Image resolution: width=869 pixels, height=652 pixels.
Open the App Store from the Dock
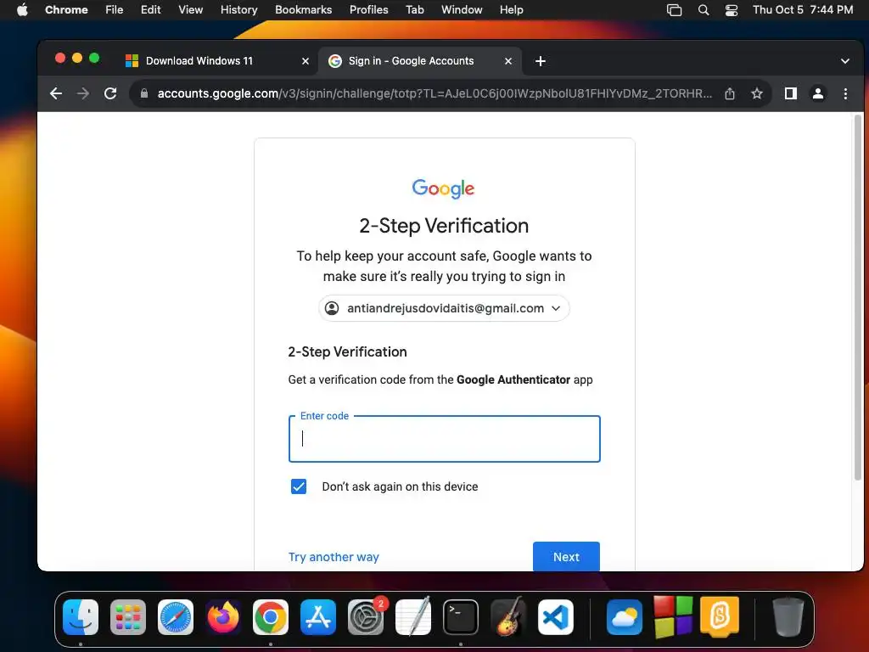point(318,617)
